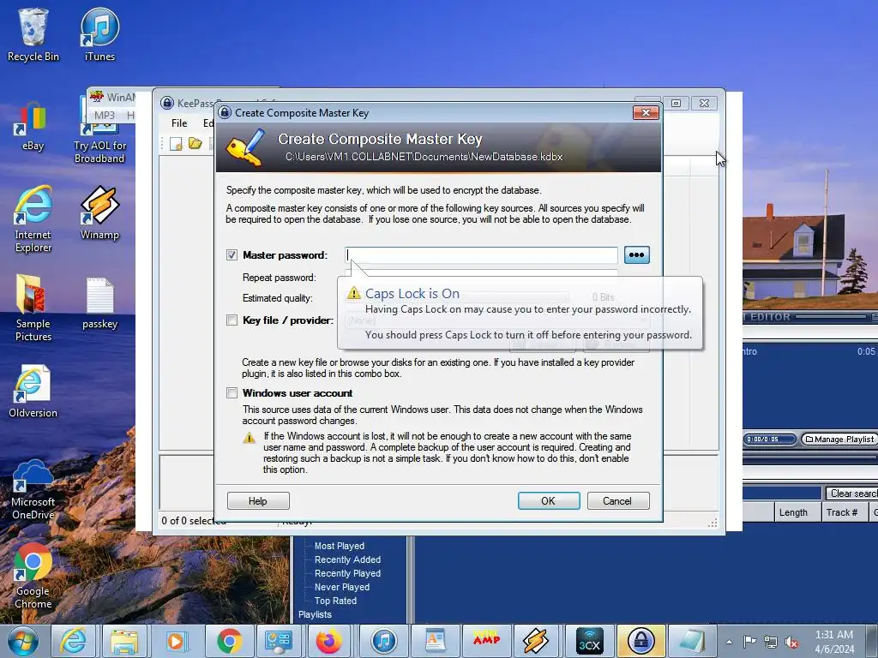878x658 pixels.
Task: Open Internet Explorer from the taskbar
Action: click(x=74, y=641)
